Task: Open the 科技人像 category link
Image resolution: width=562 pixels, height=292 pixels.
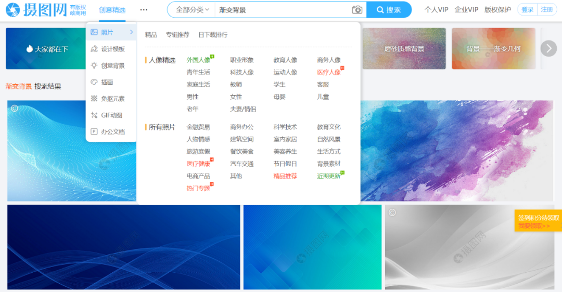Action: [x=241, y=72]
